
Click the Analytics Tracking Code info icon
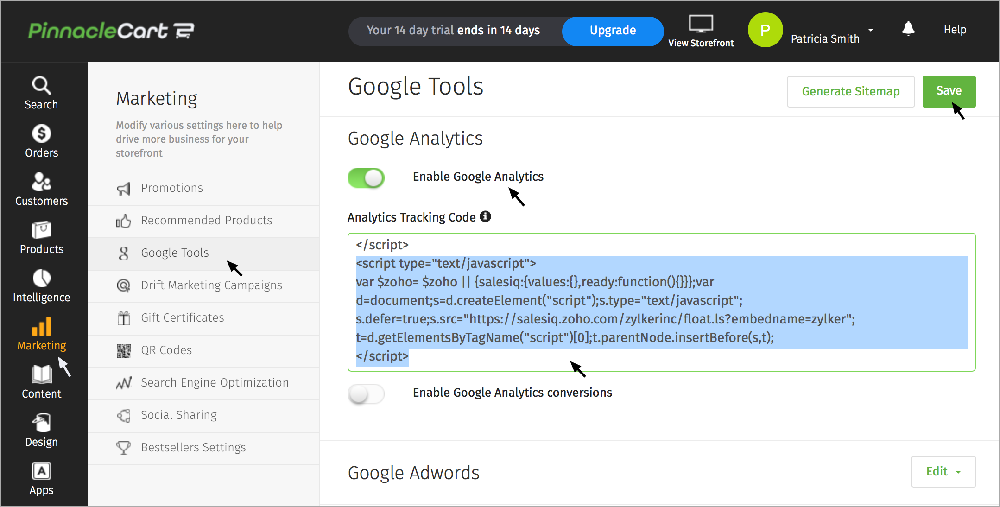pos(485,216)
